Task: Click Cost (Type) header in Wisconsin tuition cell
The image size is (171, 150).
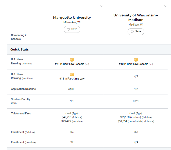Action: [136, 113]
